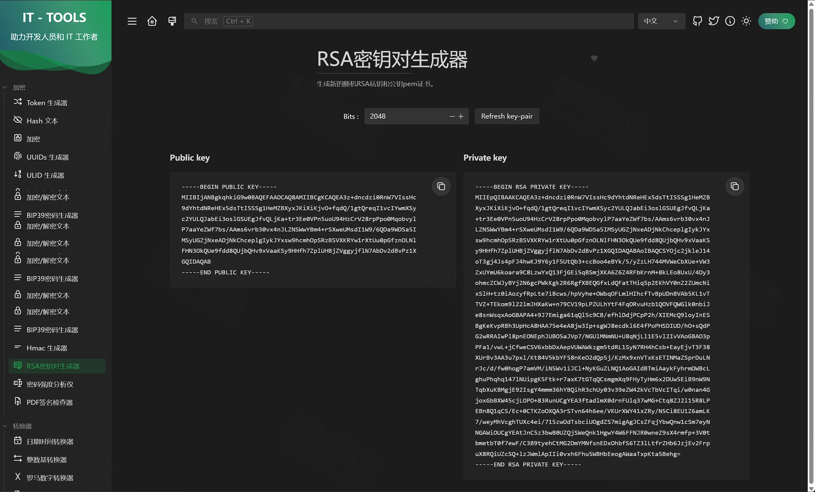Open the GitHub repository icon
The width and height of the screenshot is (815, 492).
(697, 21)
